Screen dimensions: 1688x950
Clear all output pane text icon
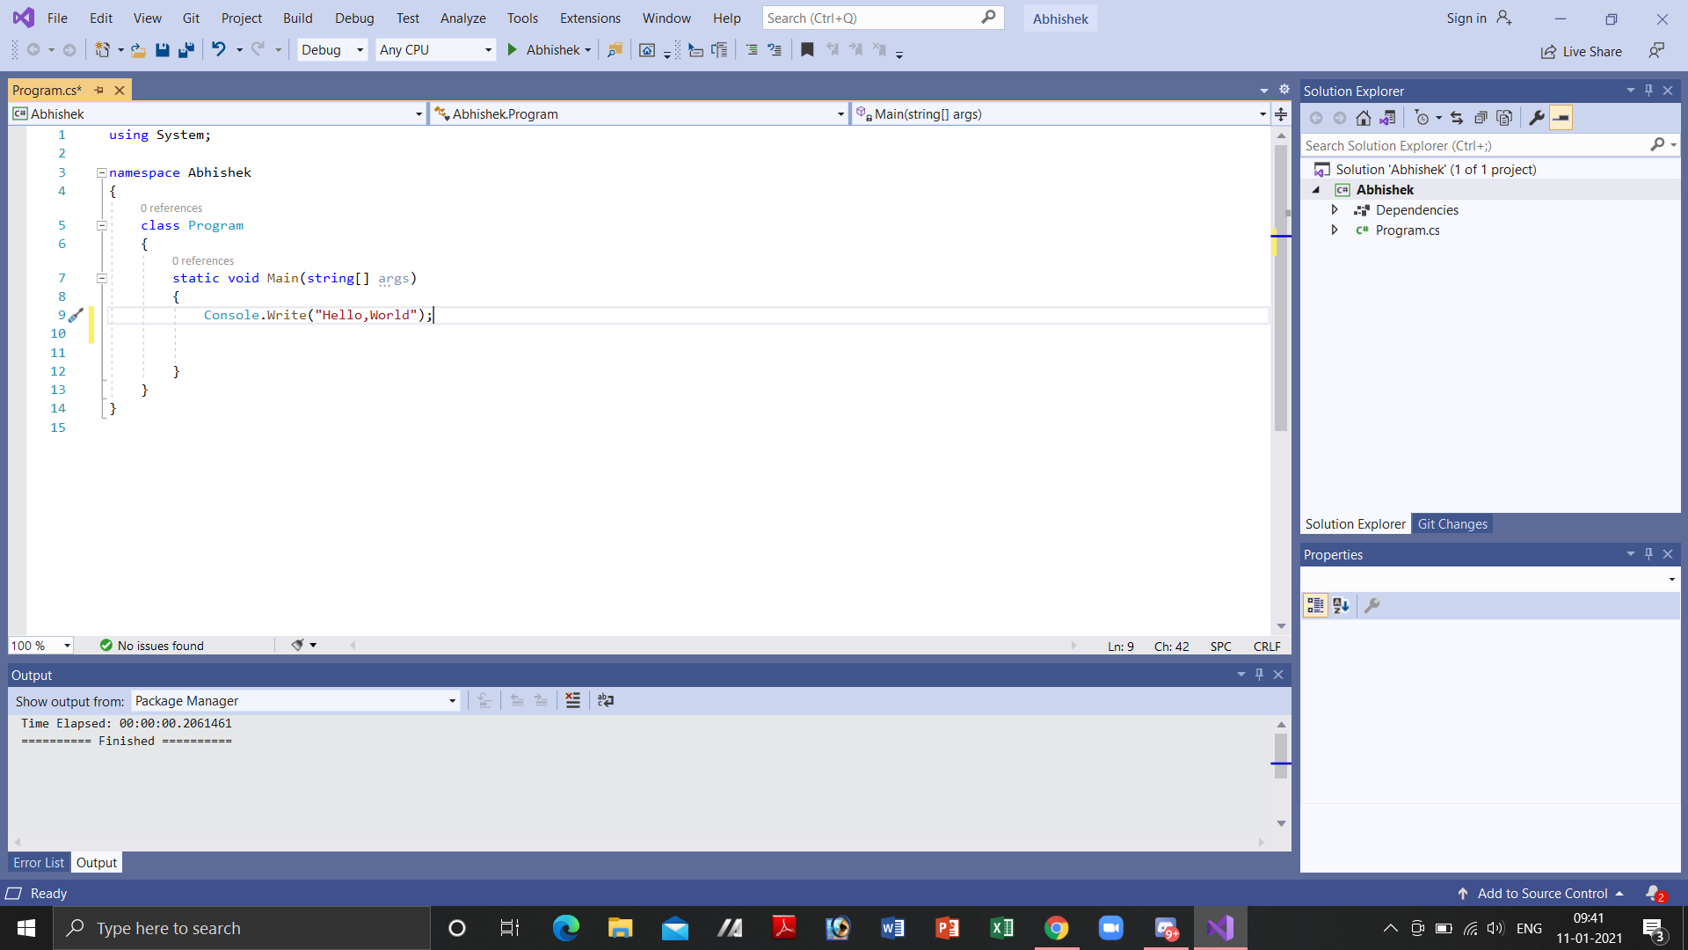click(x=572, y=700)
